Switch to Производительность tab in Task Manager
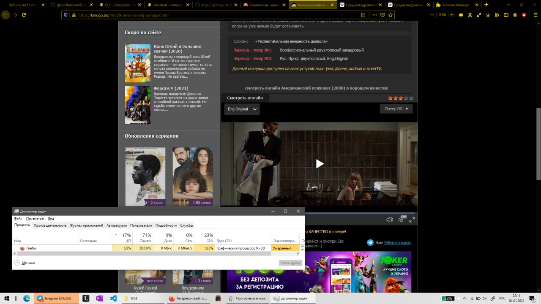This screenshot has height=304, width=541. point(50,225)
